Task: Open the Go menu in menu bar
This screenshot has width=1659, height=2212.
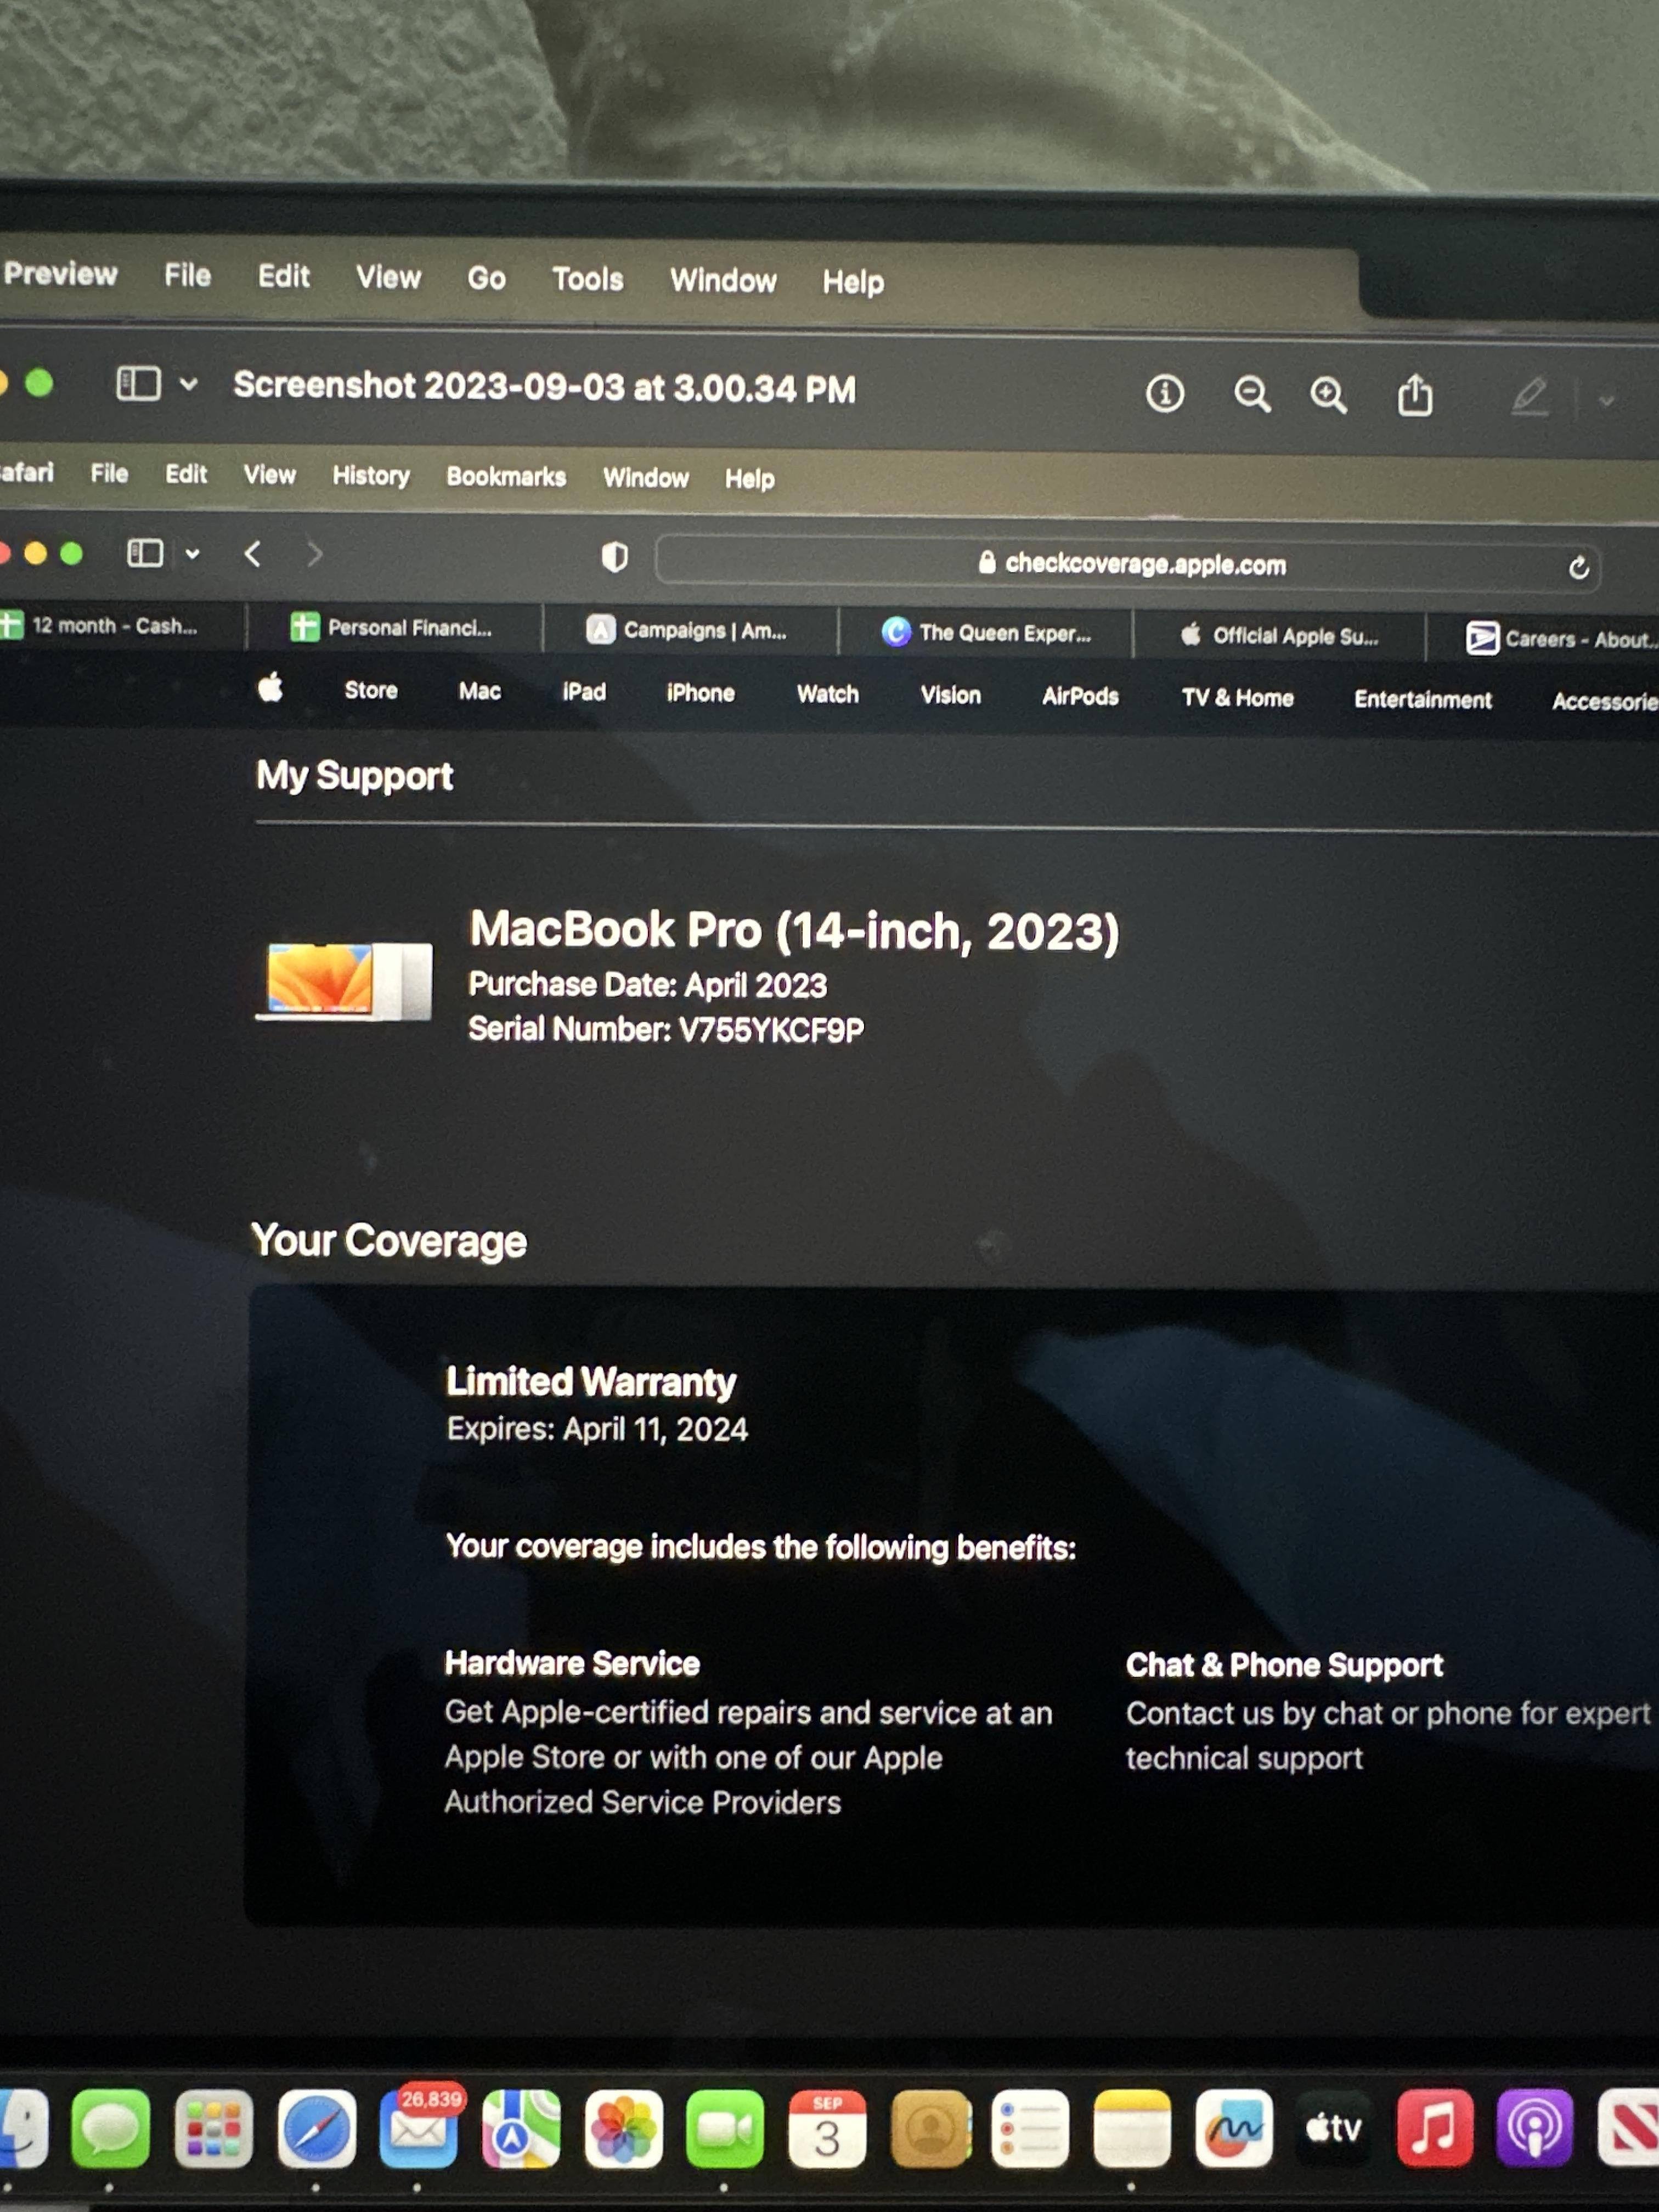Action: click(x=486, y=278)
